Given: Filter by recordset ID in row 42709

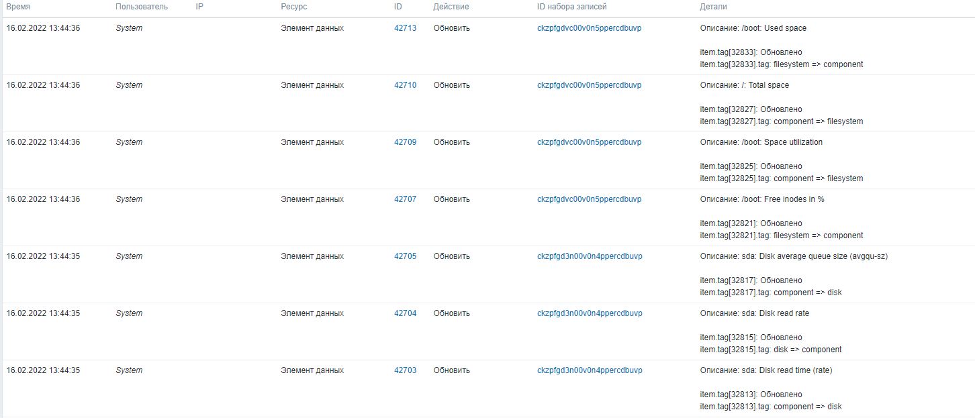Looking at the screenshot, I should point(589,142).
